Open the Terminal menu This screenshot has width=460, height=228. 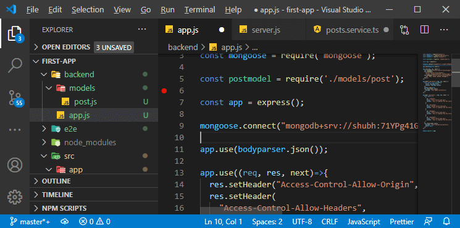coord(200,10)
